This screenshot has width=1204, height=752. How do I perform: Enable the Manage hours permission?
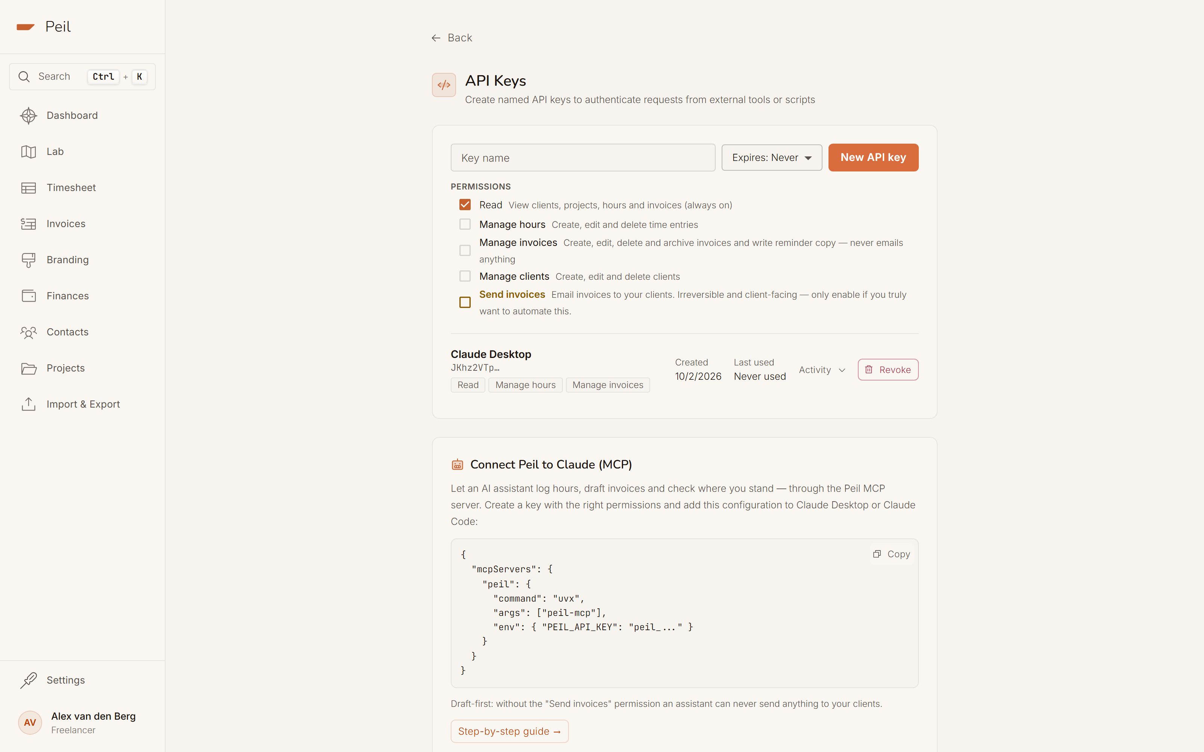pos(465,224)
